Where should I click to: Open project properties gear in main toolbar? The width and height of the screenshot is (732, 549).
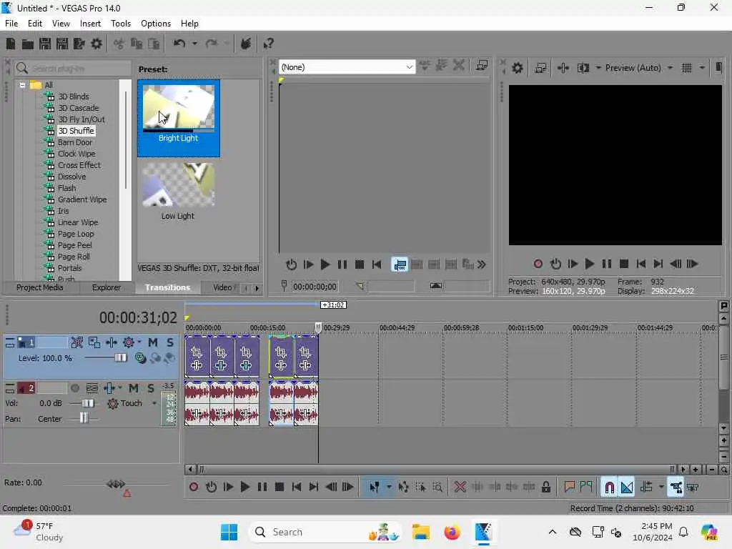97,44
